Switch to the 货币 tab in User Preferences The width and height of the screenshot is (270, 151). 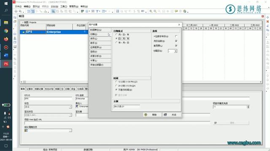coord(100,39)
